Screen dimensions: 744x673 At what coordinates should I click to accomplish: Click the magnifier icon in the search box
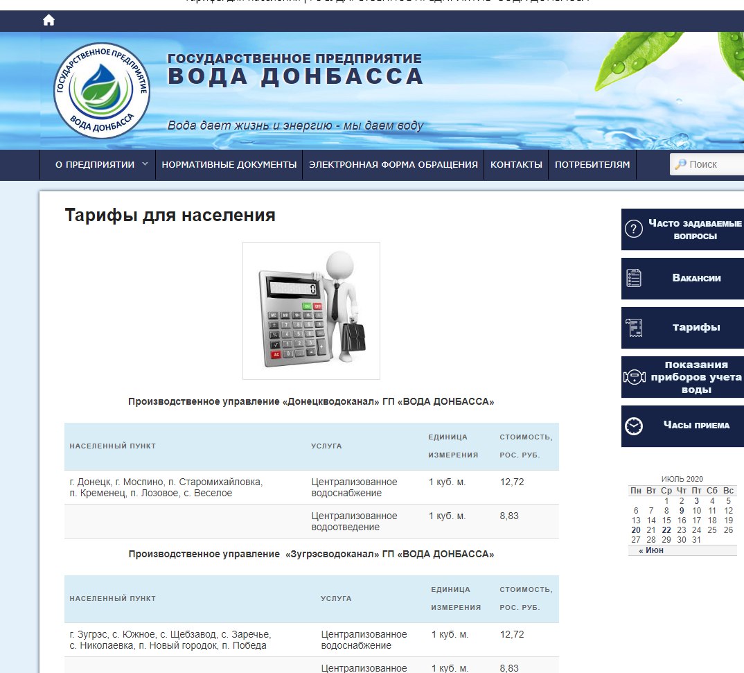coord(680,164)
